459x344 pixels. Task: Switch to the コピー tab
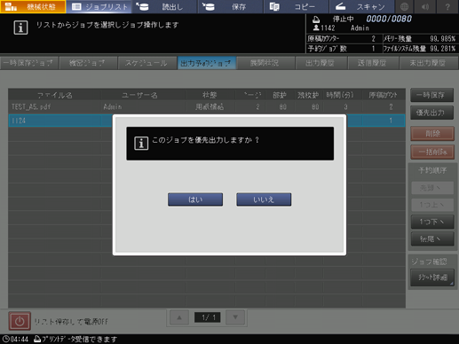(x=296, y=6)
